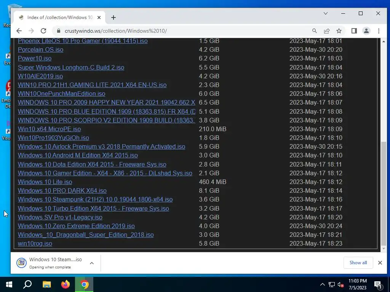
Task: Open Windows_10_Dragonball_Super_Edition_2018.iso link
Action: coord(86,235)
